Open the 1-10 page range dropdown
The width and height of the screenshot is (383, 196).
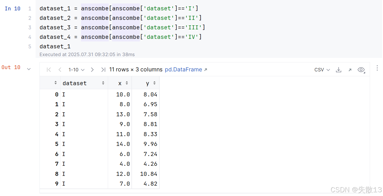click(x=76, y=70)
